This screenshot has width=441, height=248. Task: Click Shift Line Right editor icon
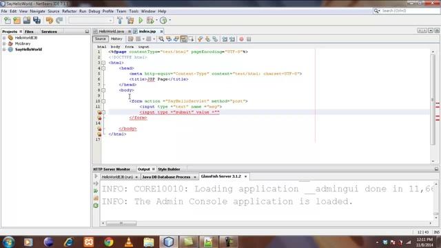click(232, 39)
